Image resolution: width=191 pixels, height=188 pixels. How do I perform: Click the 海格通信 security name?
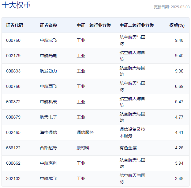pos(48,132)
